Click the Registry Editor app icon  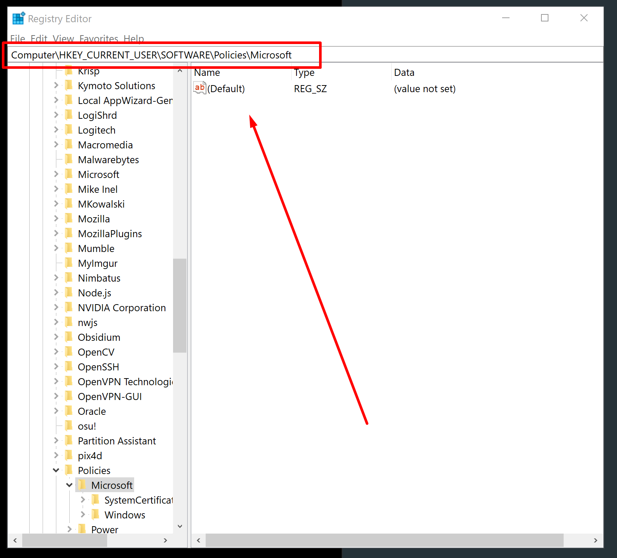tap(19, 19)
